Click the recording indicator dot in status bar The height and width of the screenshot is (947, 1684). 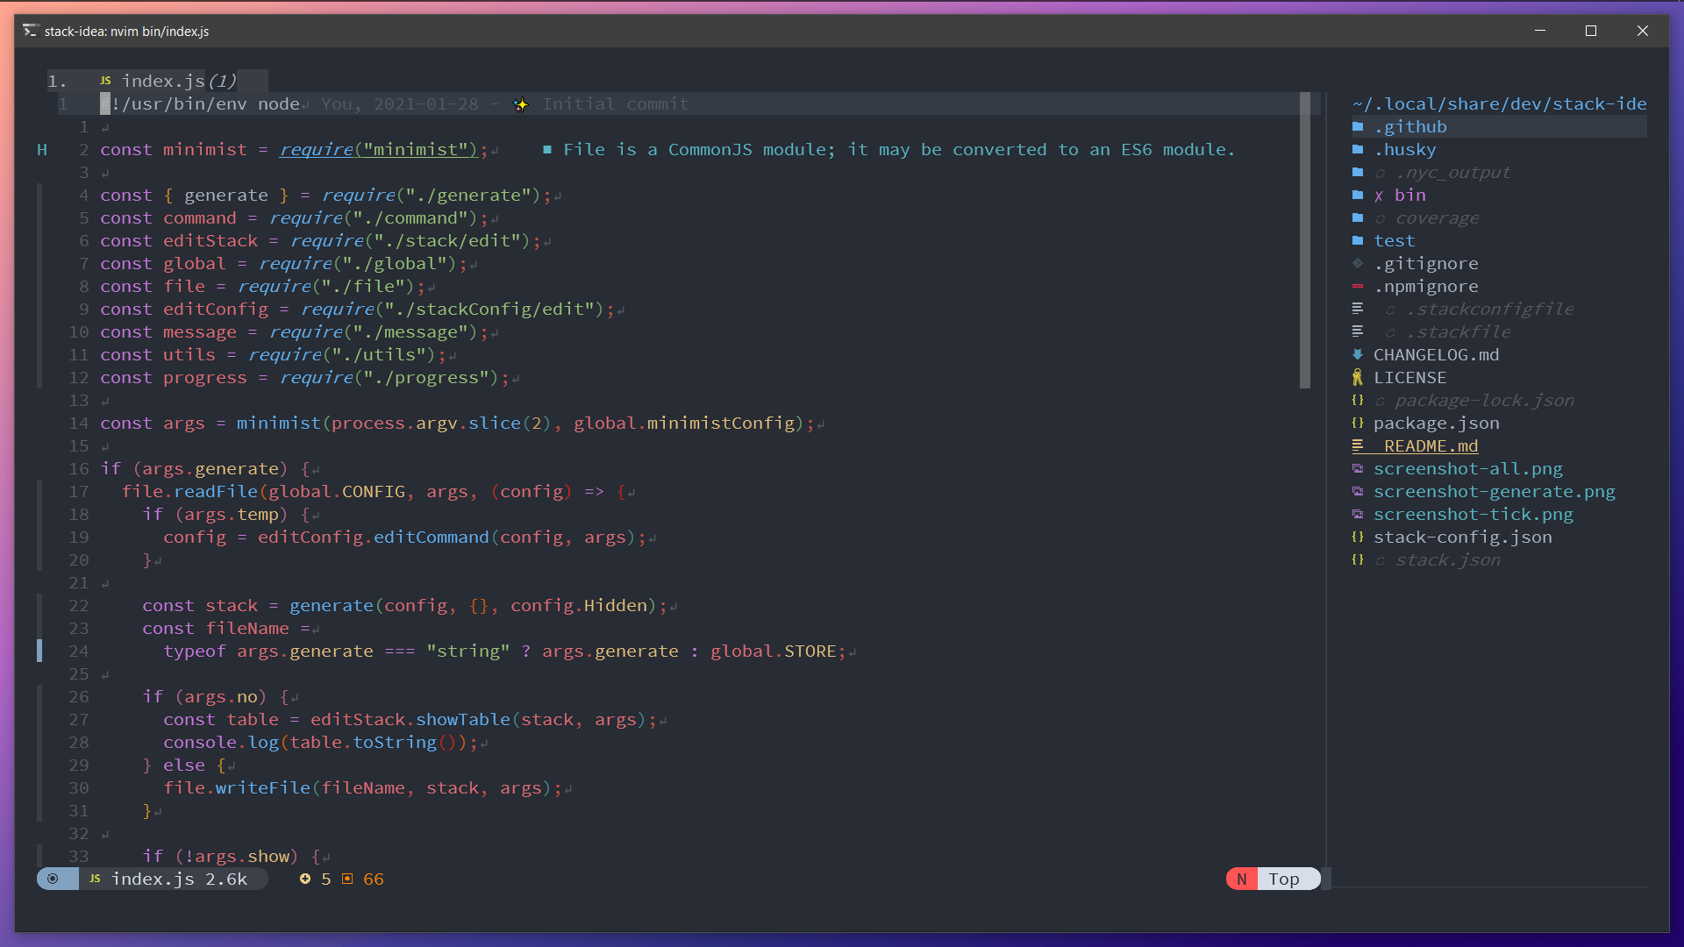[x=54, y=879]
